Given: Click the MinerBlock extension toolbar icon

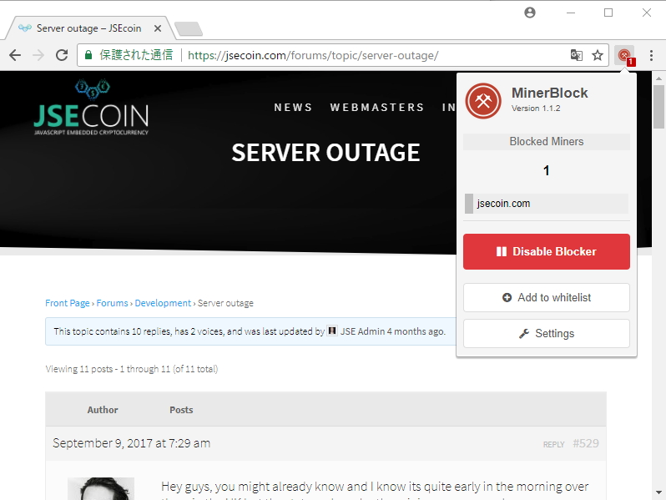Looking at the screenshot, I should pos(624,55).
